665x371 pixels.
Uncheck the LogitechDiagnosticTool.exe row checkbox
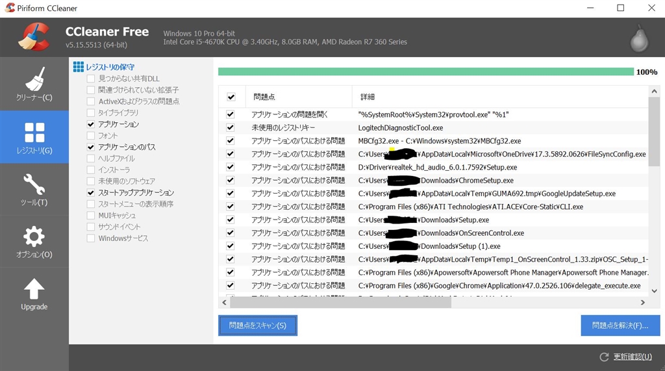tap(231, 127)
